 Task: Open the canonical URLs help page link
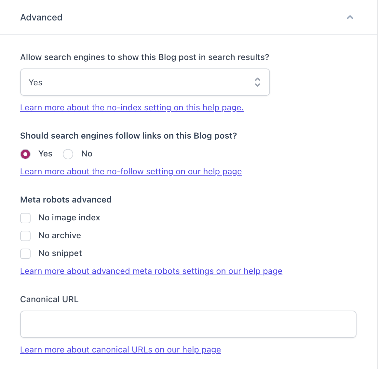(120, 350)
